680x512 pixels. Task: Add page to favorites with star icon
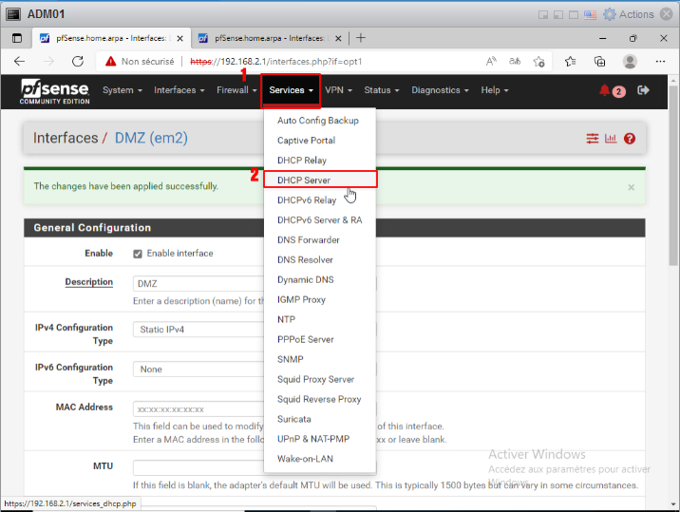click(x=538, y=61)
